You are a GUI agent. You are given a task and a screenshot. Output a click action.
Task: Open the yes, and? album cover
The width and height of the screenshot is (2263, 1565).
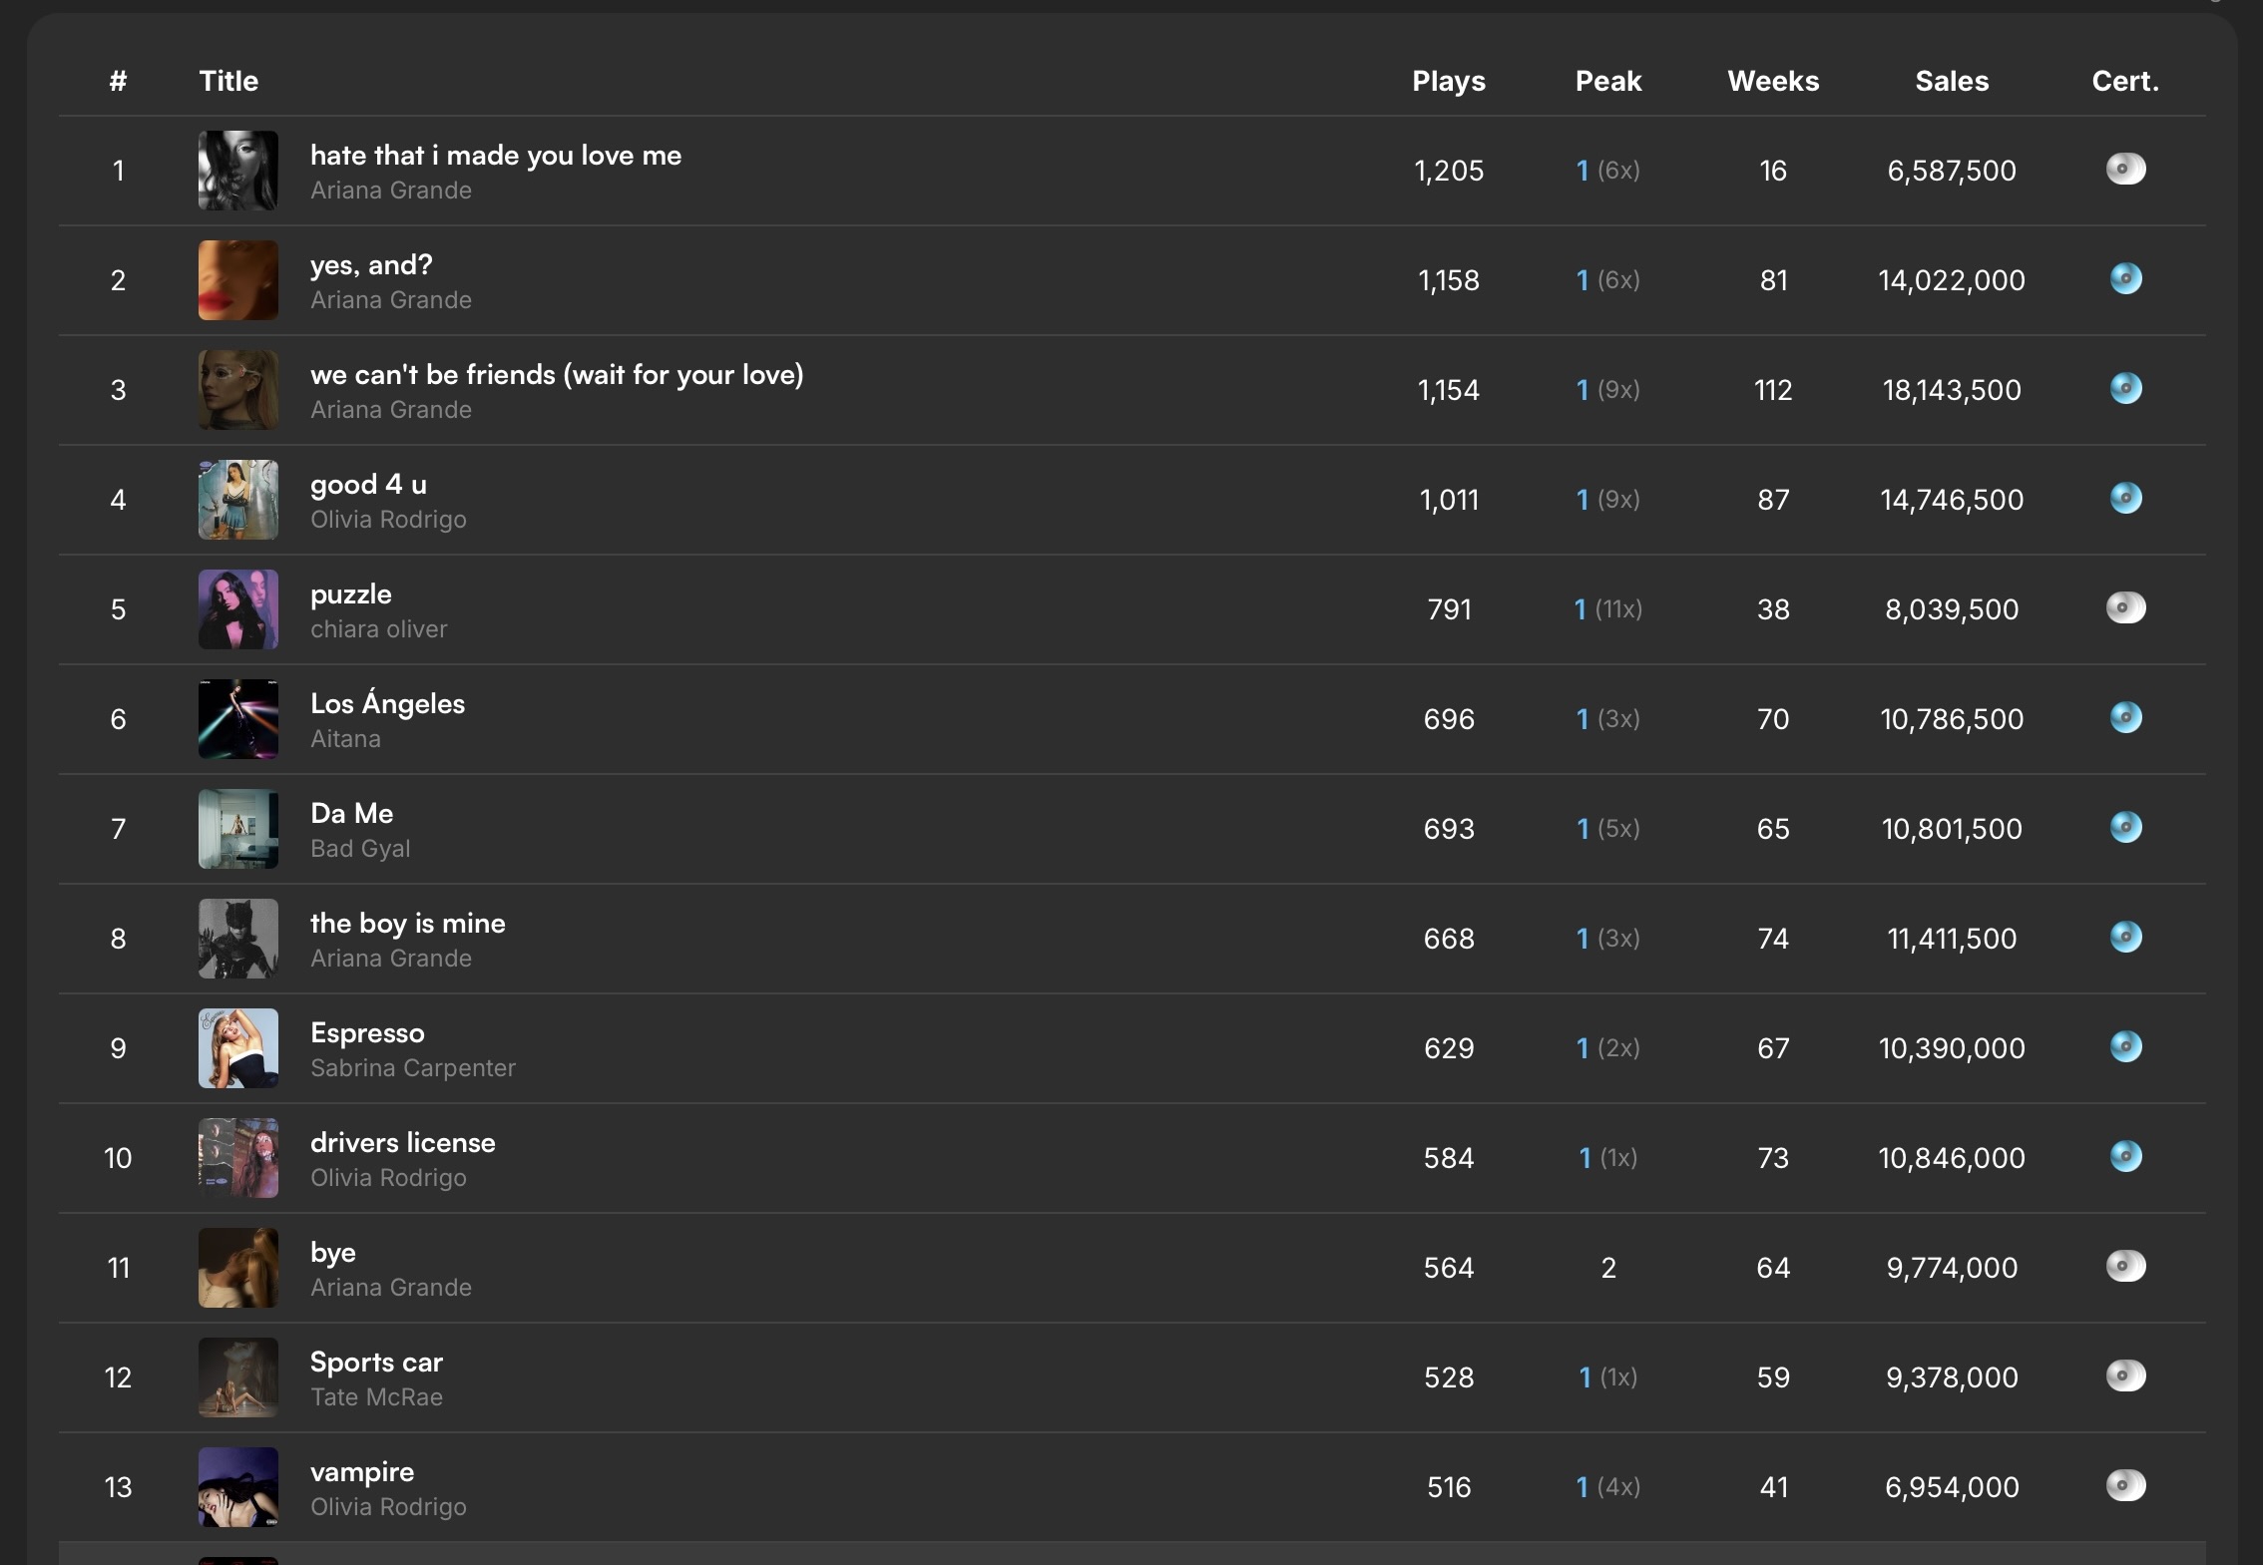pos(237,280)
